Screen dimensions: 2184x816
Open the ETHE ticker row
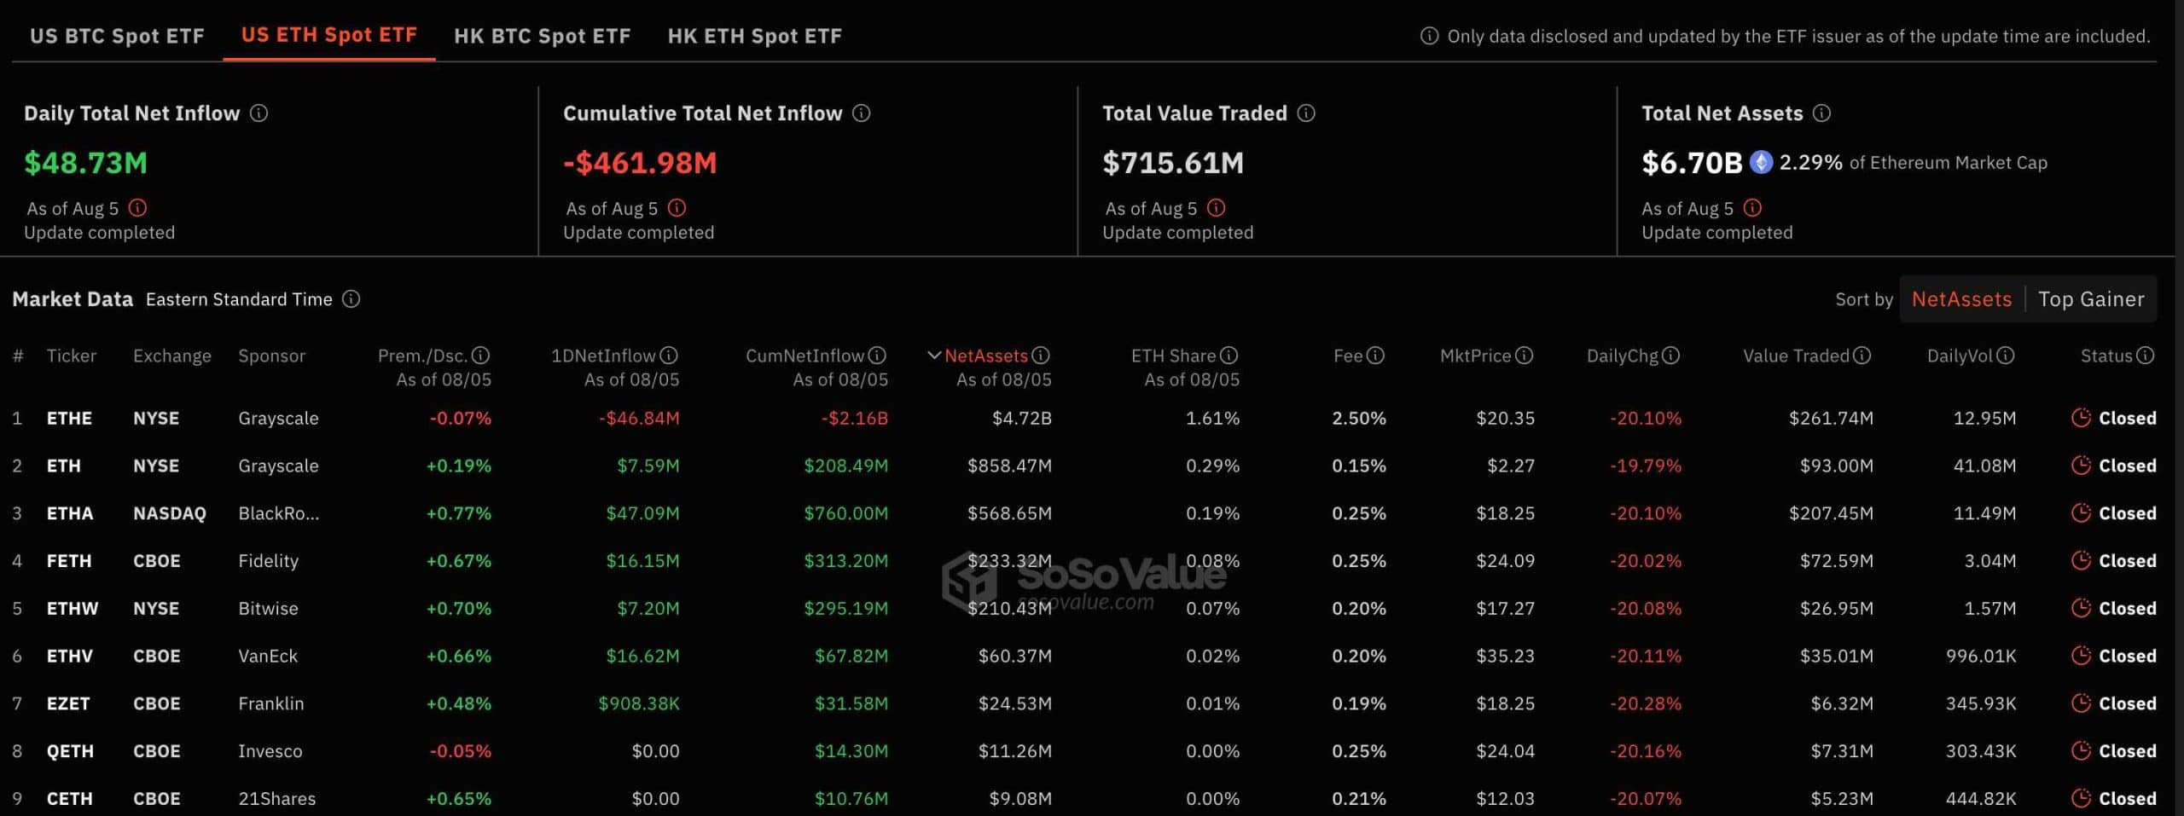pyautogui.click(x=69, y=418)
